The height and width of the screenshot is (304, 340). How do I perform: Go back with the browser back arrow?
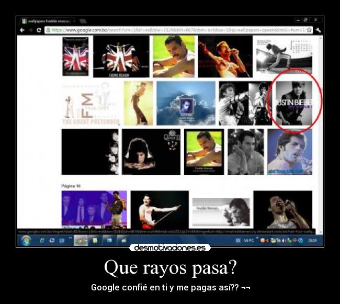[x=22, y=30]
